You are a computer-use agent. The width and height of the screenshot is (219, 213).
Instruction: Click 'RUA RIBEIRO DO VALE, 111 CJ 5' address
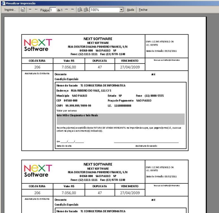[x=91, y=91]
